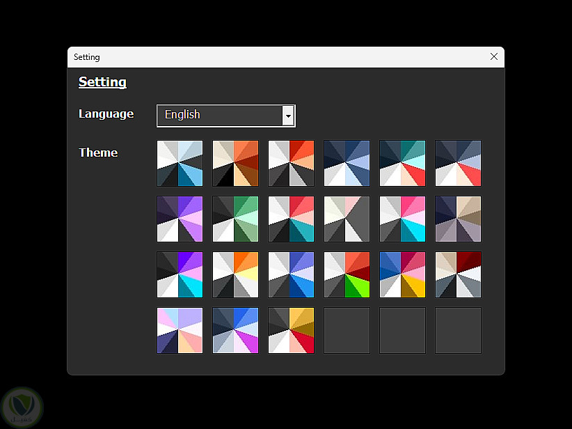Click the "Language" label
The width and height of the screenshot is (572, 429).
click(106, 114)
